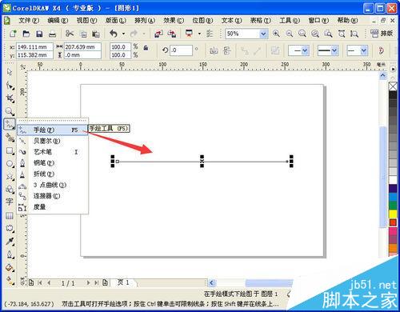Save the document with the floppy icon

(x=39, y=34)
